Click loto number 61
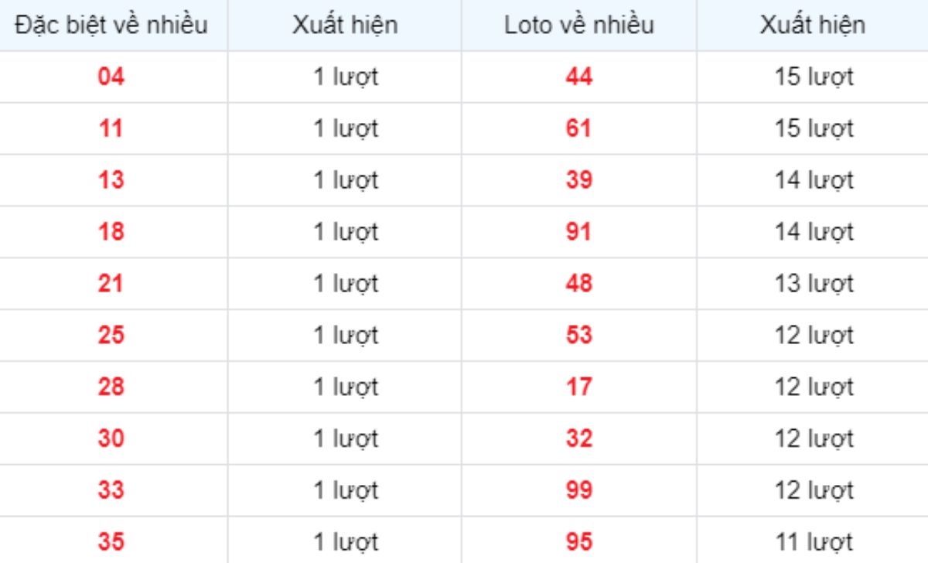Image resolution: width=928 pixels, height=563 pixels. click(579, 128)
